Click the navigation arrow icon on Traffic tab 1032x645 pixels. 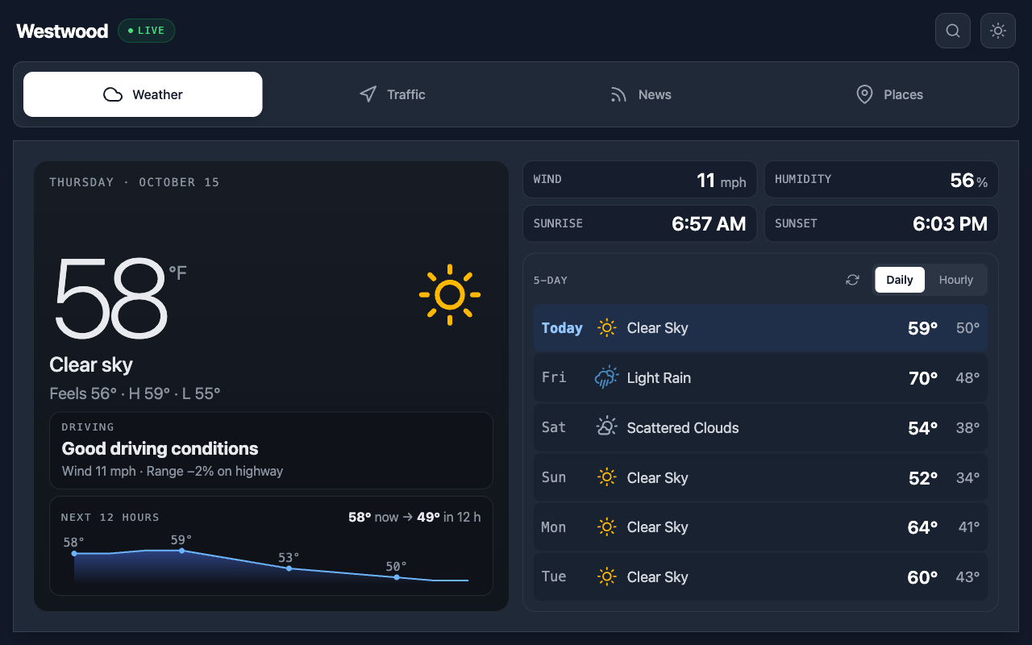coord(368,94)
